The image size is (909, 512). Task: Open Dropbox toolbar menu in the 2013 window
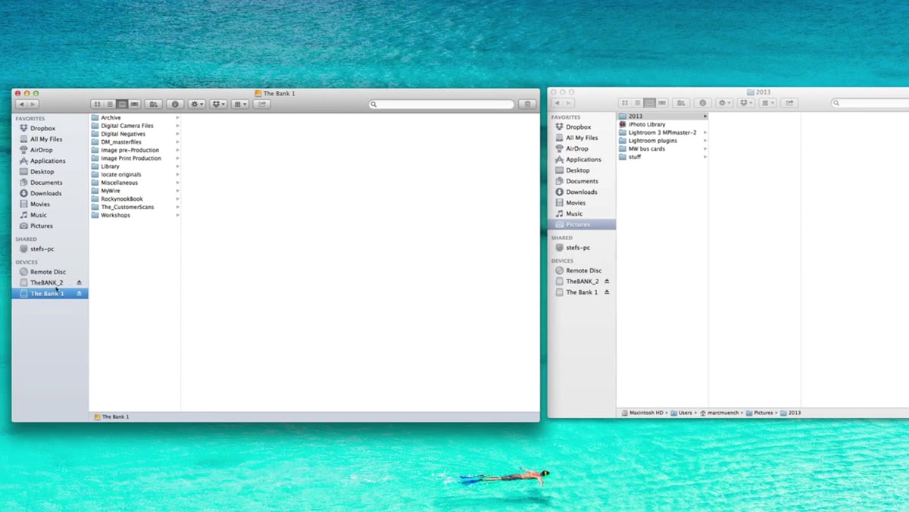point(746,103)
